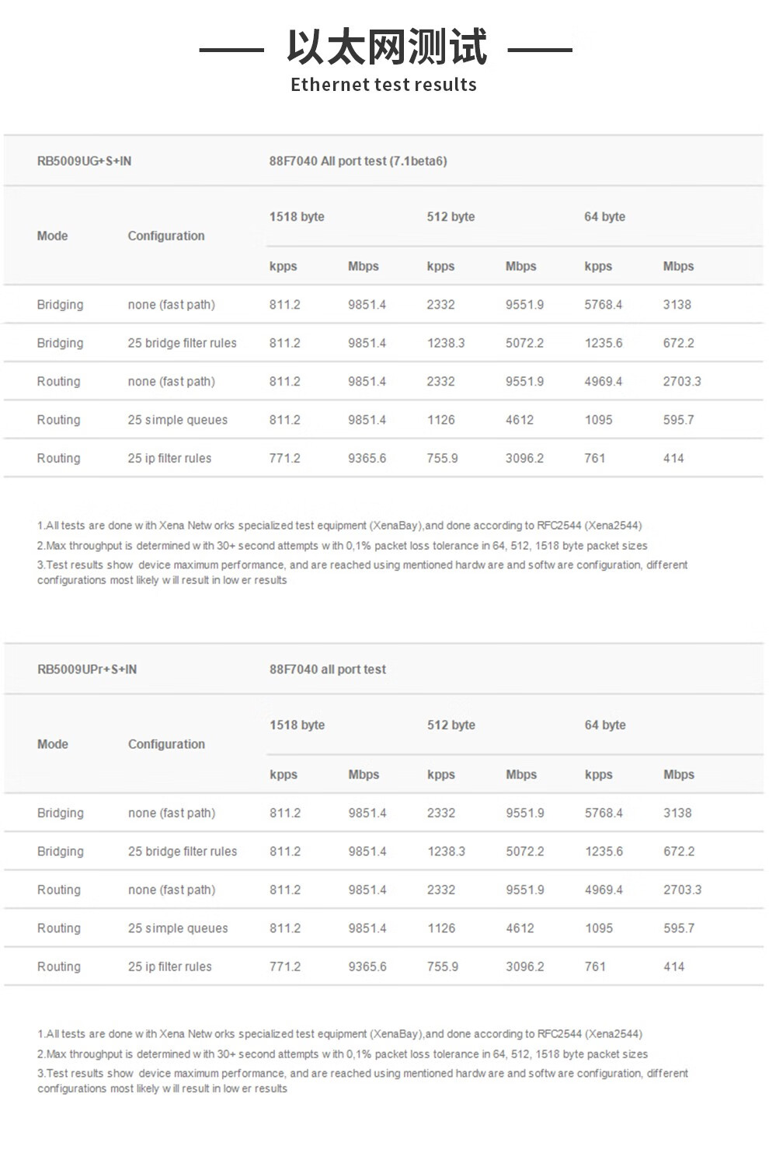Select the 3096.2 value in first table

pos(525,459)
